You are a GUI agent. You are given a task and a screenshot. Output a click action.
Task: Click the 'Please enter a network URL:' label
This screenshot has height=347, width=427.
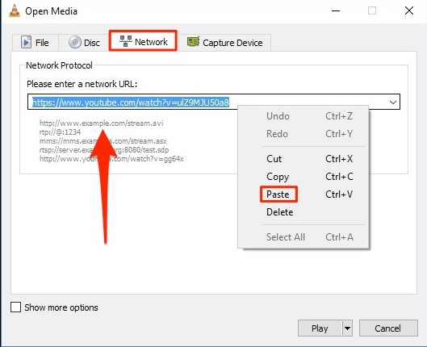[82, 84]
